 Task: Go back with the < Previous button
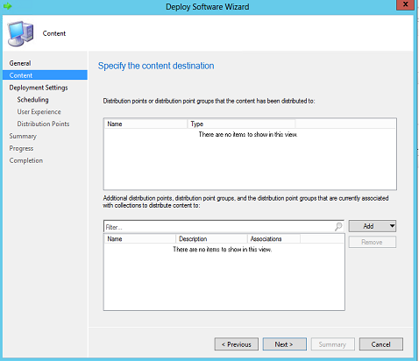coord(237,344)
